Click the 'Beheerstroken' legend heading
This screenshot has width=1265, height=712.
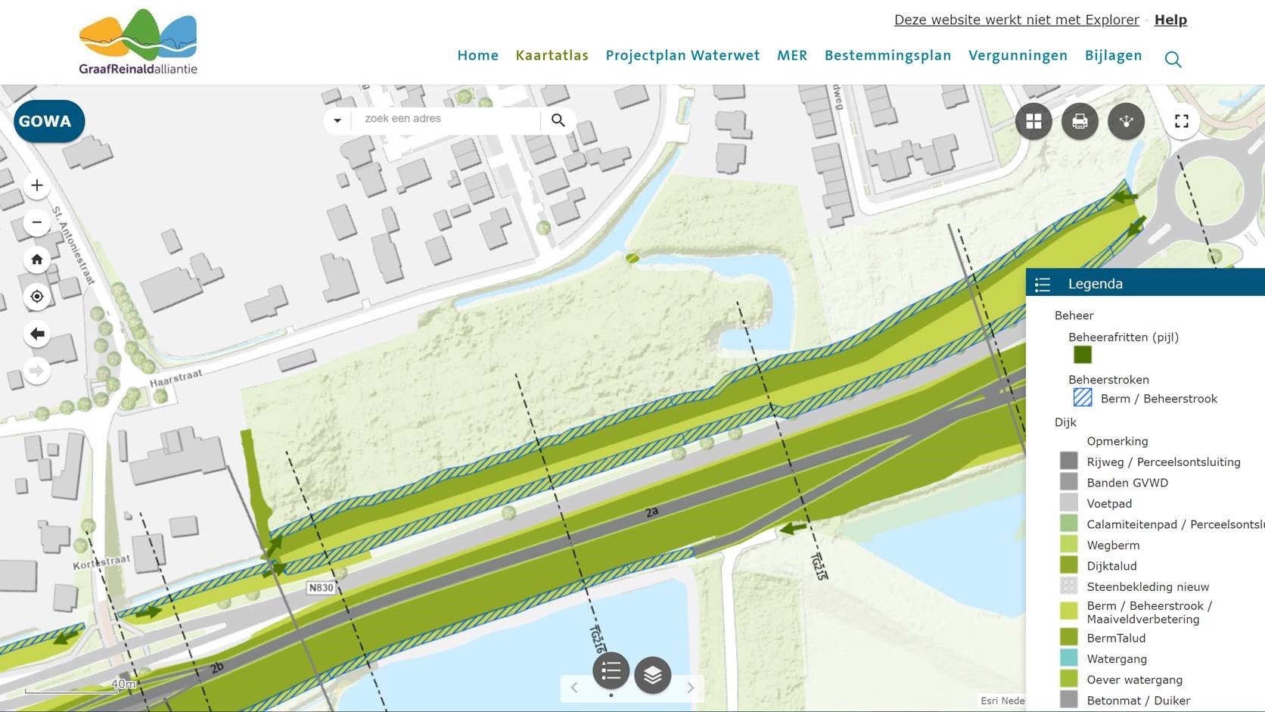[x=1108, y=379]
